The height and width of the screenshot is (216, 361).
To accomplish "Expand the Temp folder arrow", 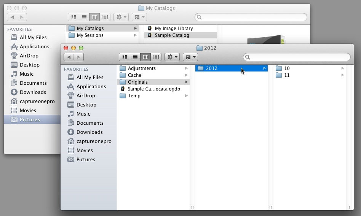I will 187,96.
